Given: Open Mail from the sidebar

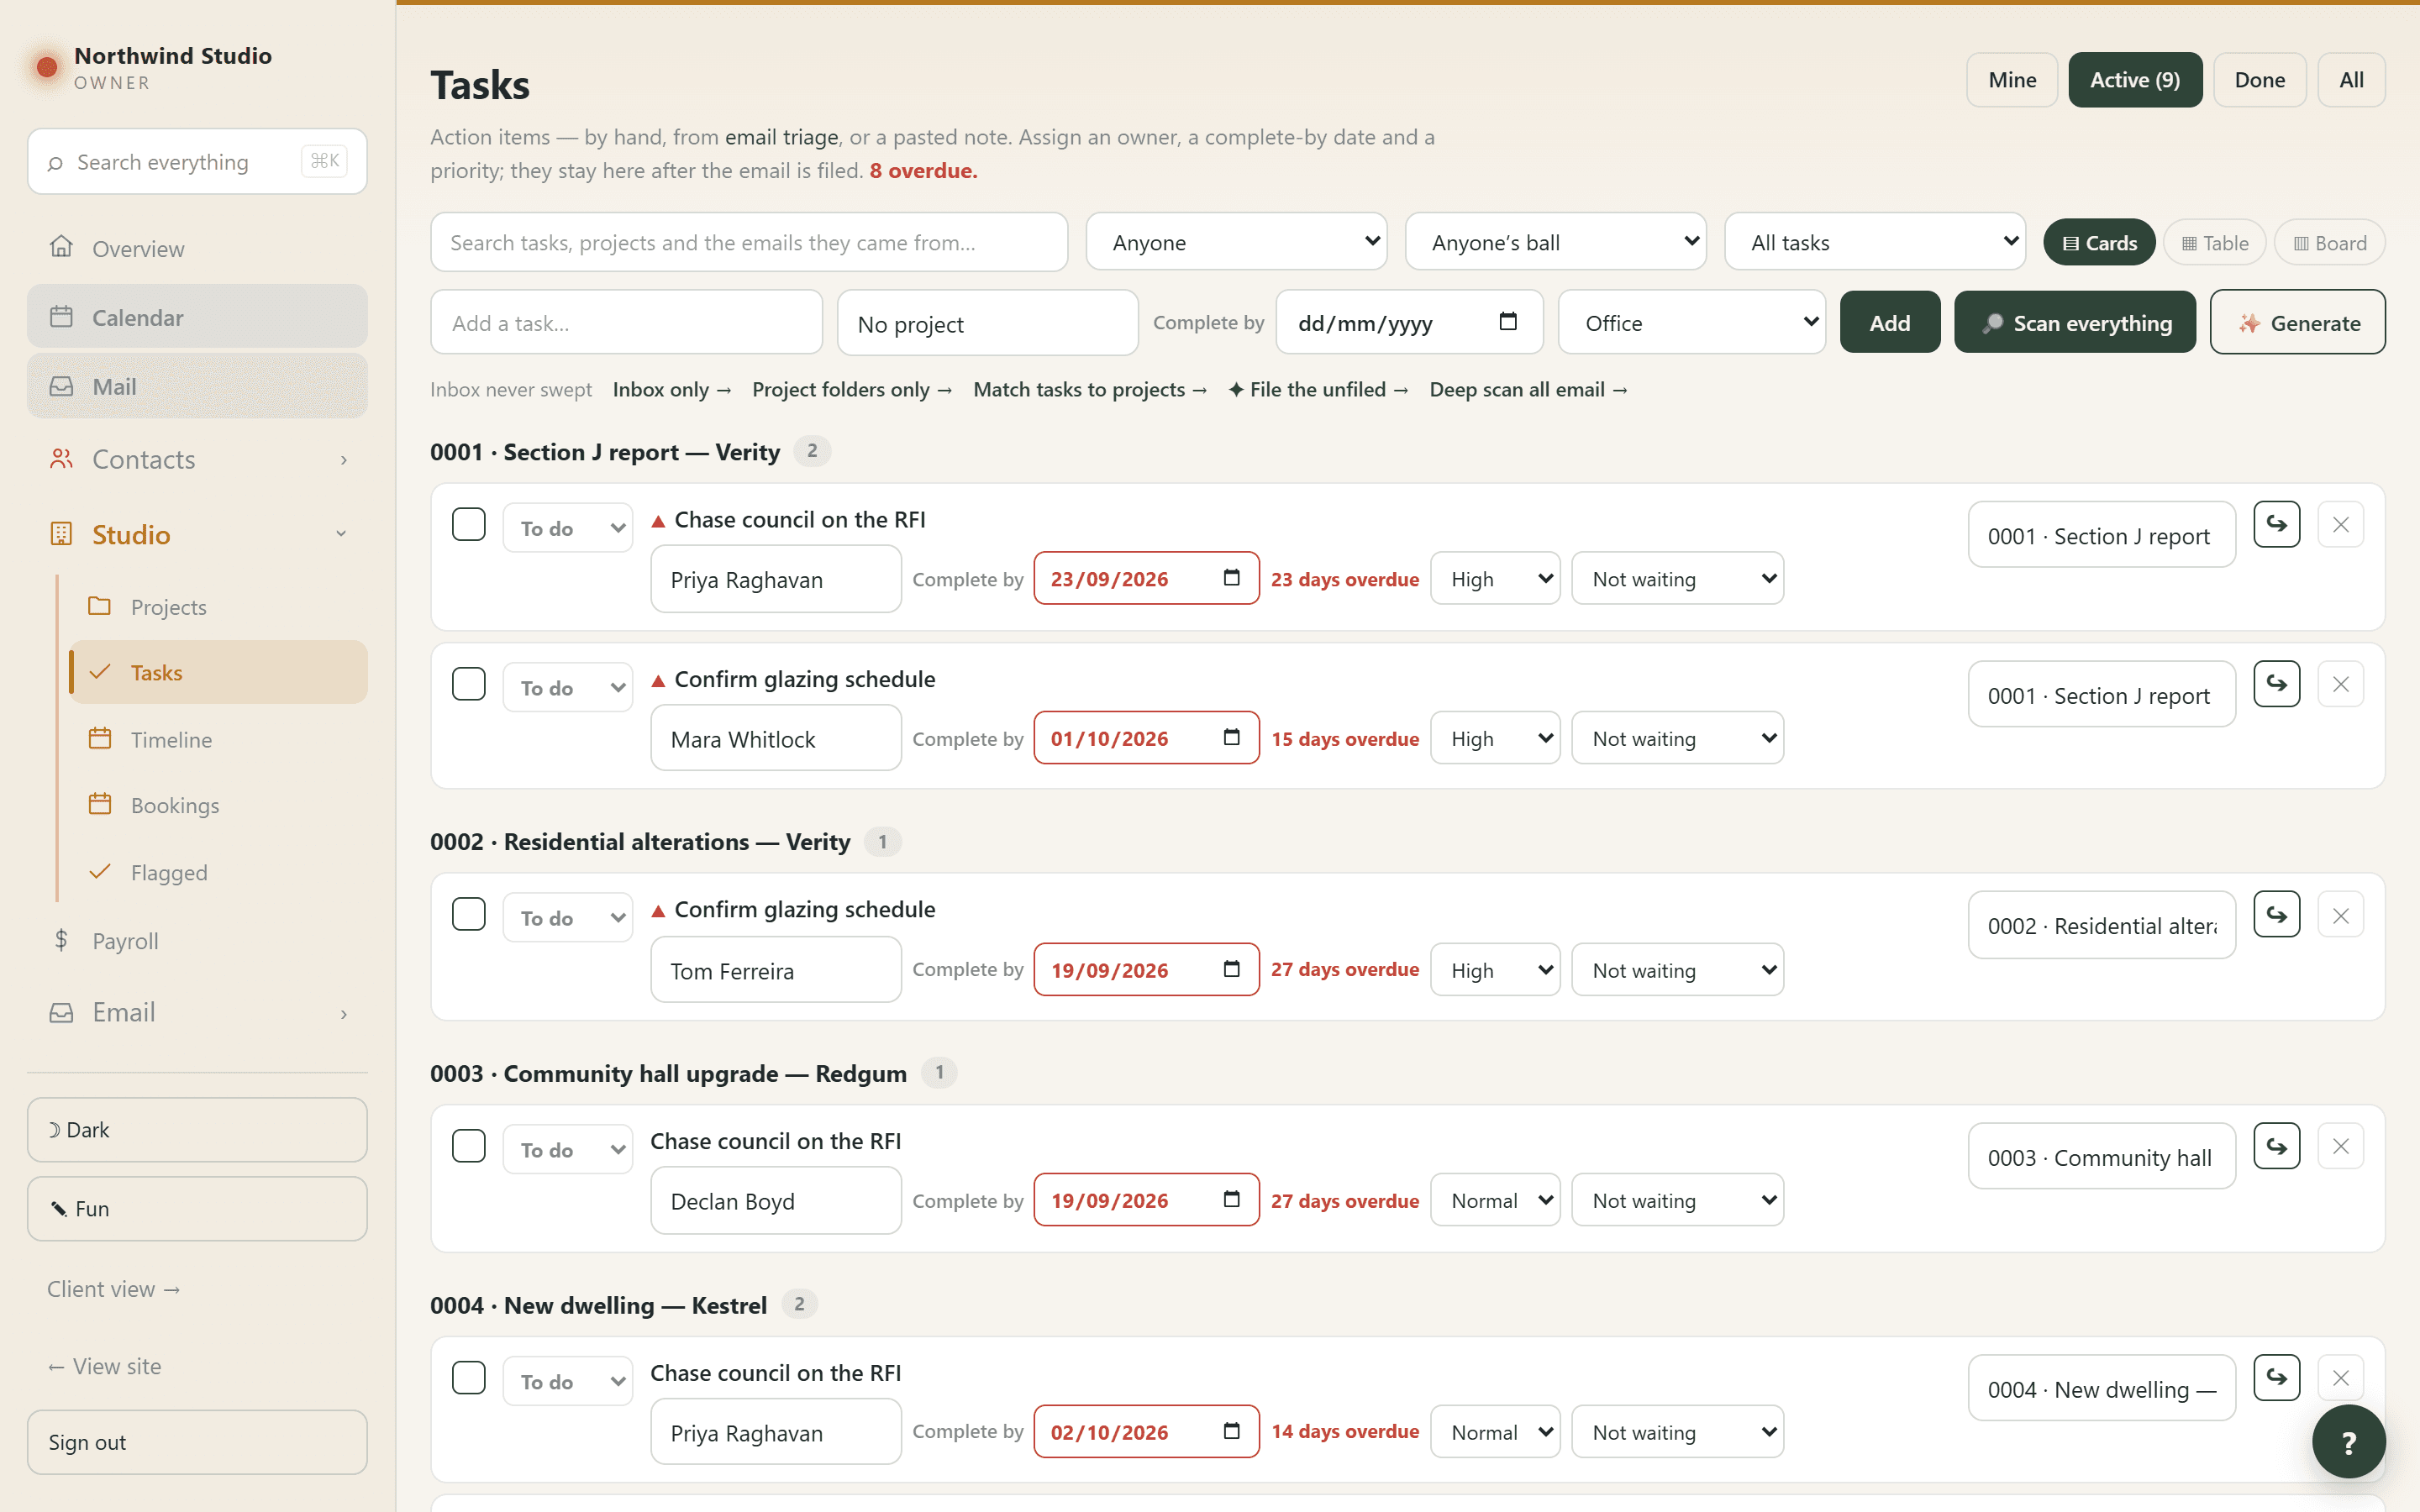Looking at the screenshot, I should coord(197,386).
